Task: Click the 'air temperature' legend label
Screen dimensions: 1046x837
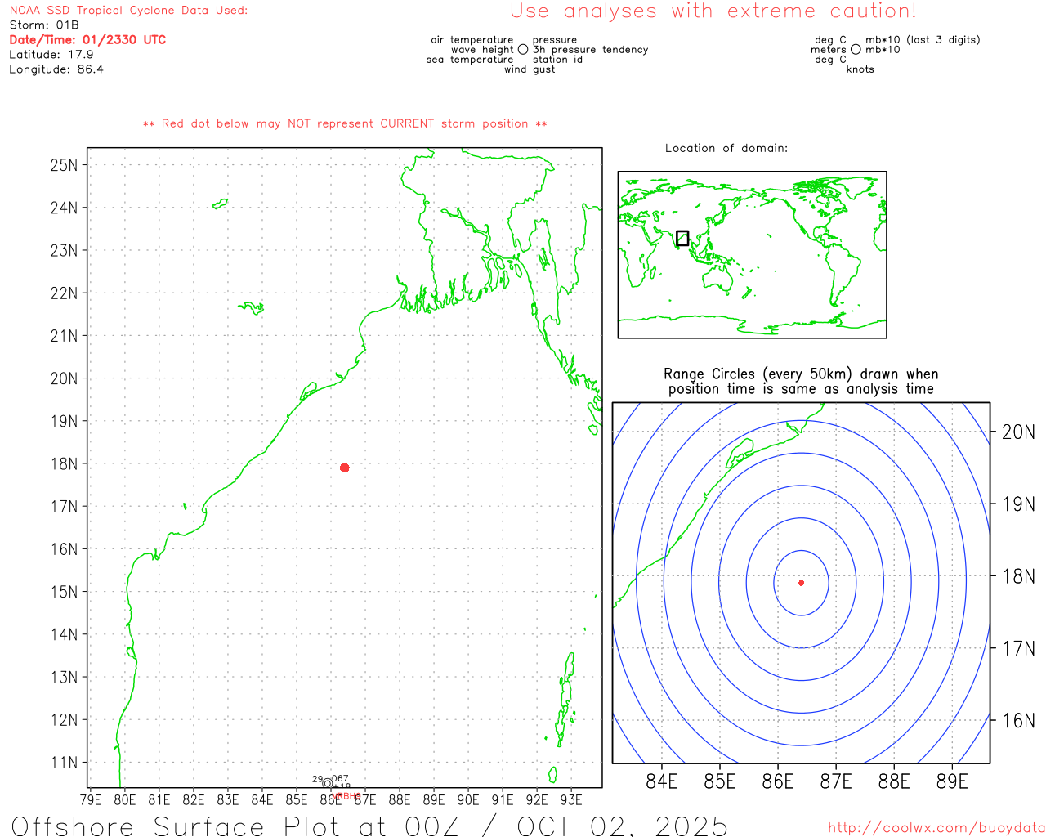Action: click(x=472, y=39)
